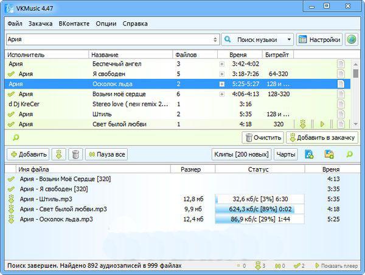Open the search history dropdown arrows

215,39
